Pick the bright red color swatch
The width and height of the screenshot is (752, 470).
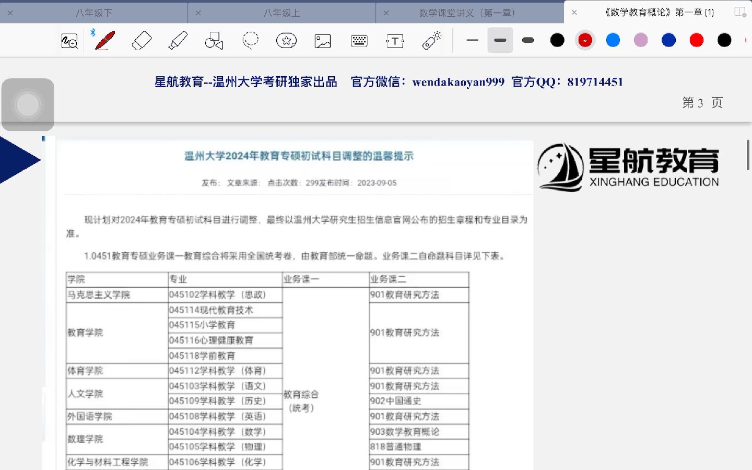click(x=697, y=40)
